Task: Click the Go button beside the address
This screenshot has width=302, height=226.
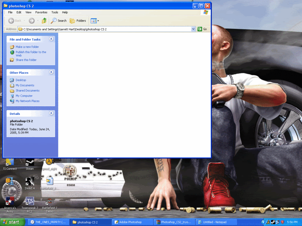Action: pos(202,29)
